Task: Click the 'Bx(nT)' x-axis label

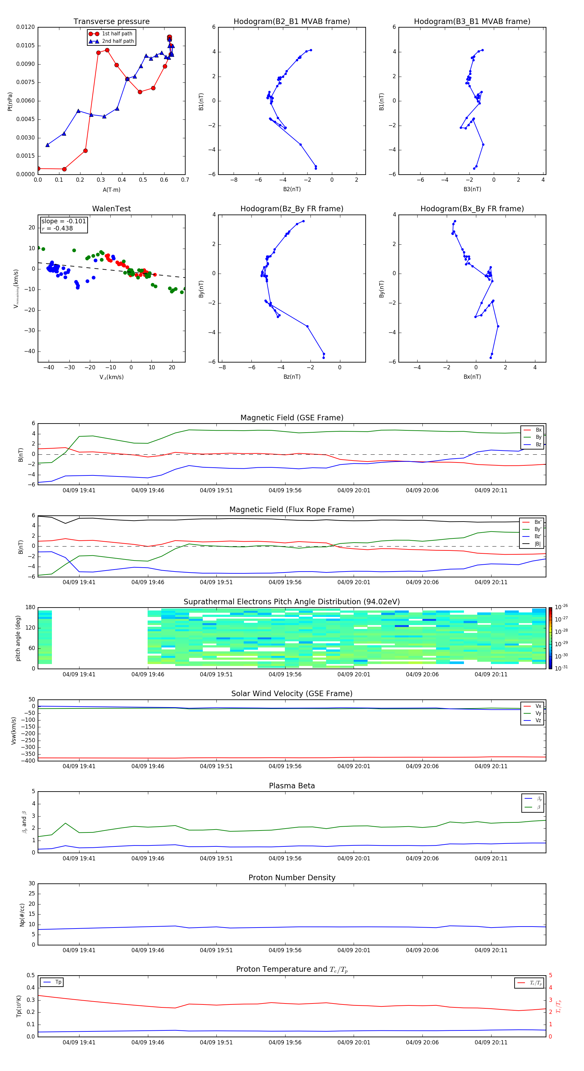Action: pyautogui.click(x=472, y=377)
